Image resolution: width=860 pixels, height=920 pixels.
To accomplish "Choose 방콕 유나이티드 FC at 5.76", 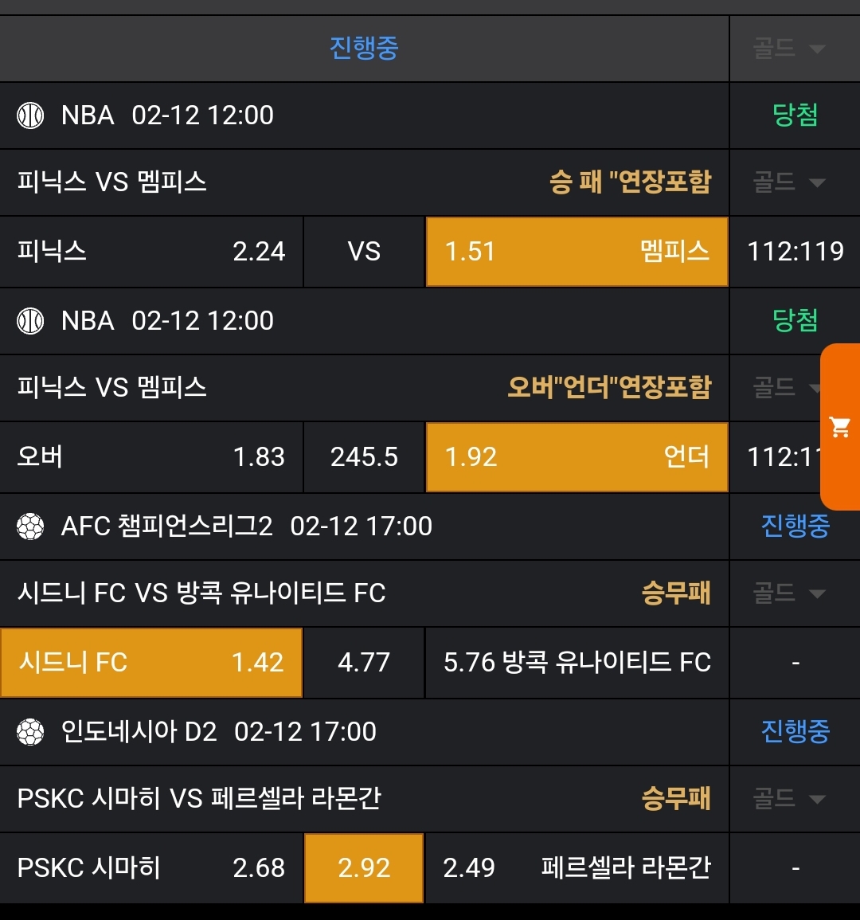I will (577, 663).
